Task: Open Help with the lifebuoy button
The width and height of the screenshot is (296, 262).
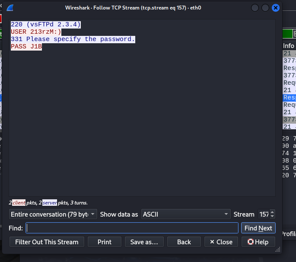Action: [x=258, y=242]
